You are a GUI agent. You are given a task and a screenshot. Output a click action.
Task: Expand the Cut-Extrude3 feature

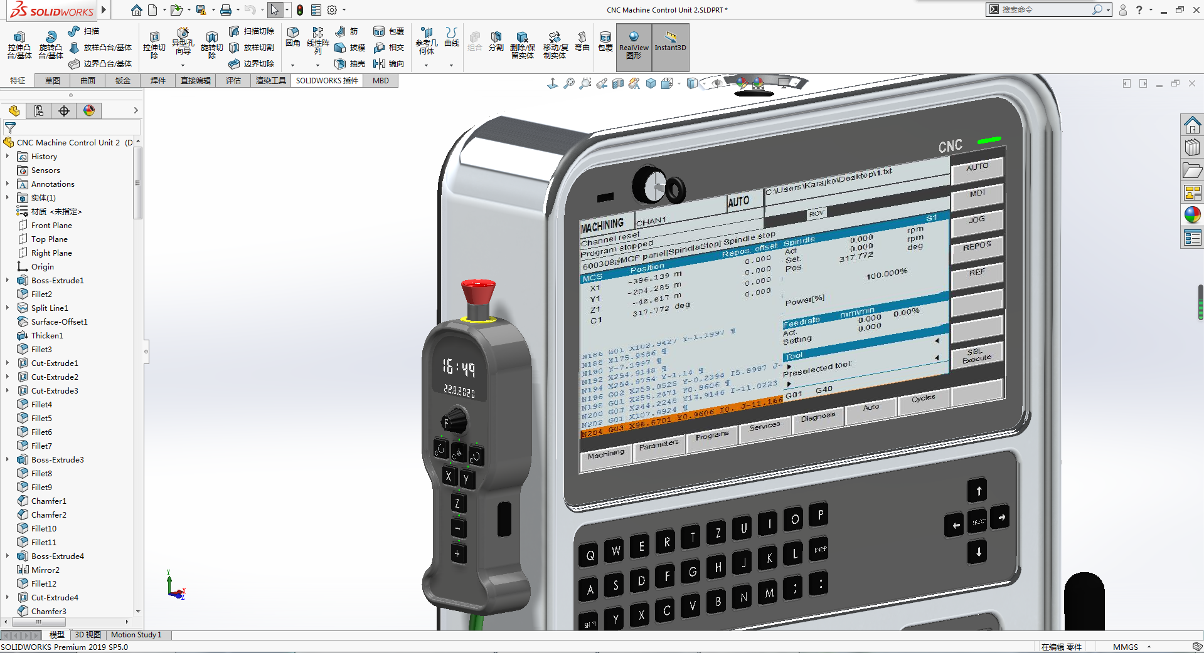8,390
